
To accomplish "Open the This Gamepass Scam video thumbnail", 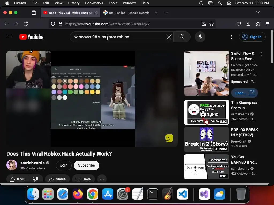I will pyautogui.click(x=207, y=112).
